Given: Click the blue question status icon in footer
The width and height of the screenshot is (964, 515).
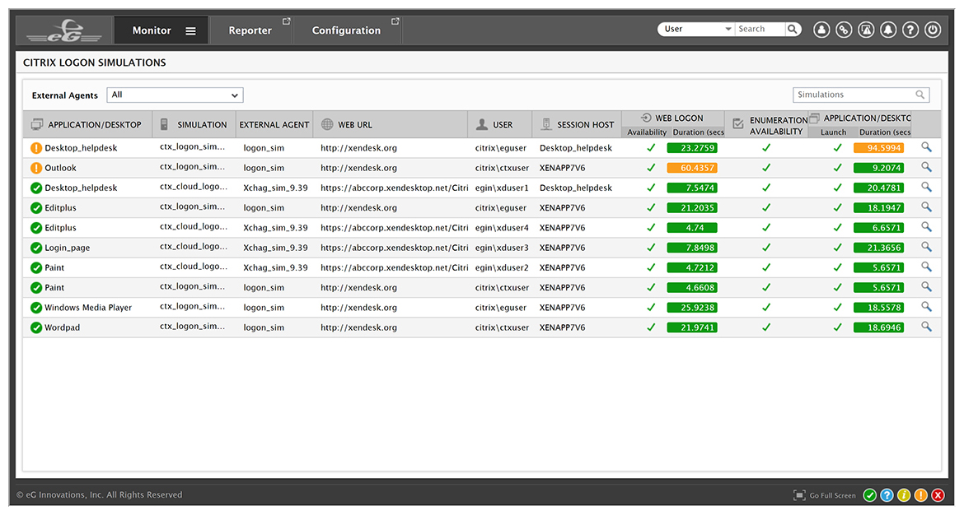Looking at the screenshot, I should [x=887, y=495].
